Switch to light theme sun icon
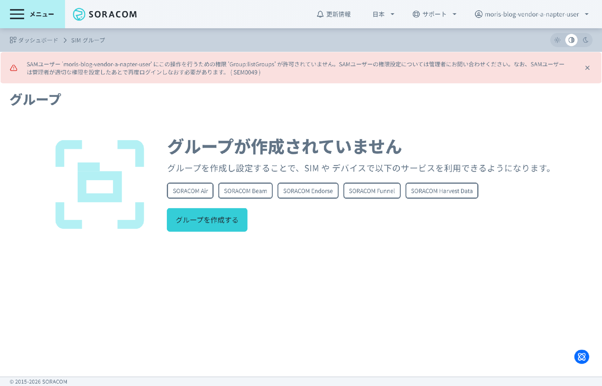This screenshot has height=386, width=602. [557, 40]
